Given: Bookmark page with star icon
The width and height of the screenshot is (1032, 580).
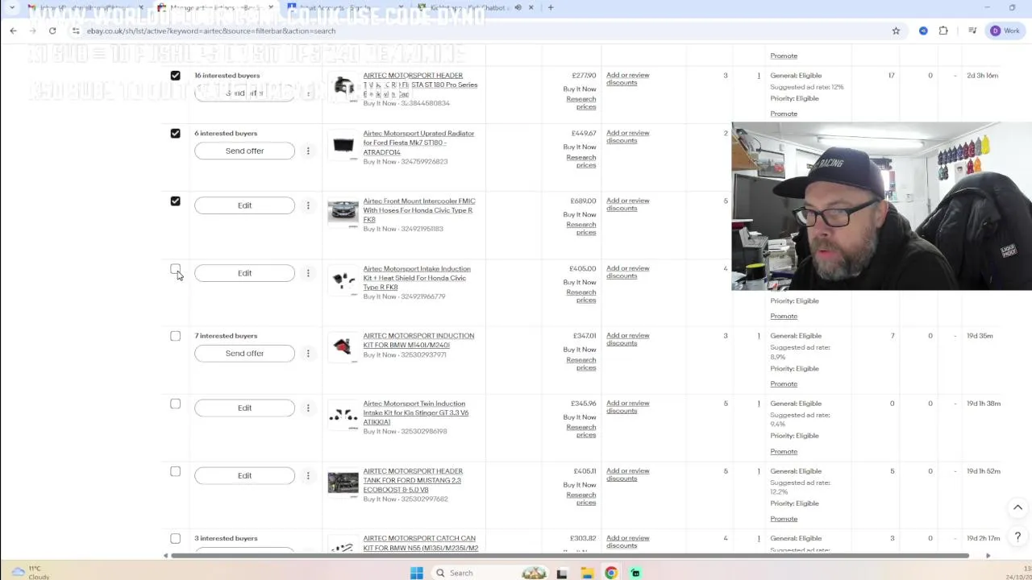Looking at the screenshot, I should click(896, 31).
